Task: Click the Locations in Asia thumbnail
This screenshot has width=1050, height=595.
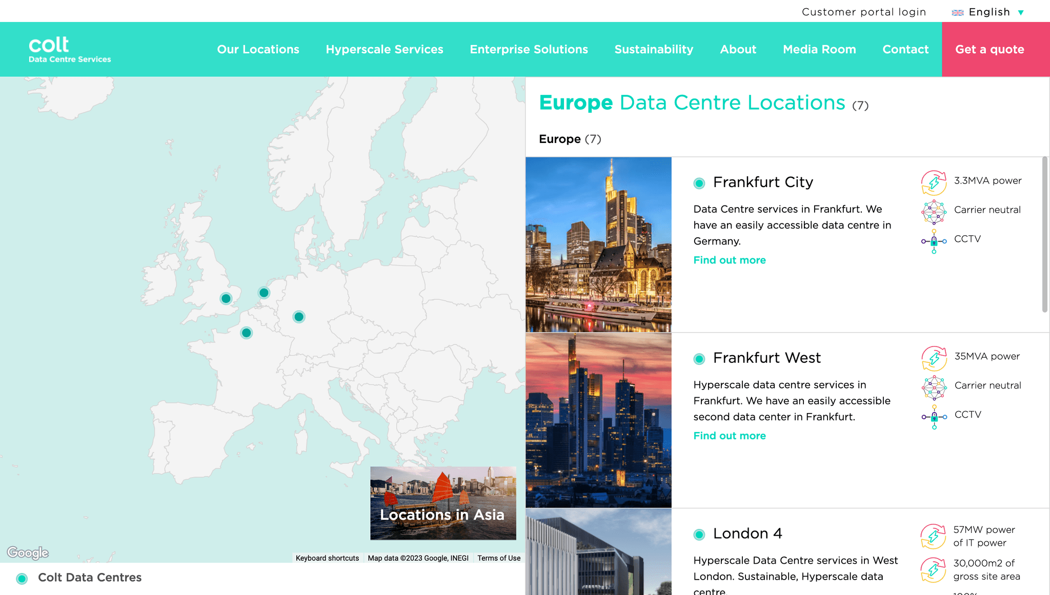Action: click(x=443, y=503)
